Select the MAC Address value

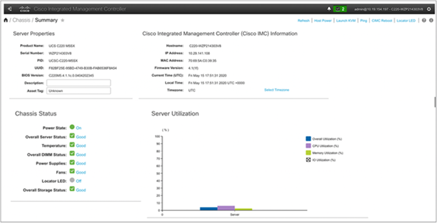click(202, 60)
